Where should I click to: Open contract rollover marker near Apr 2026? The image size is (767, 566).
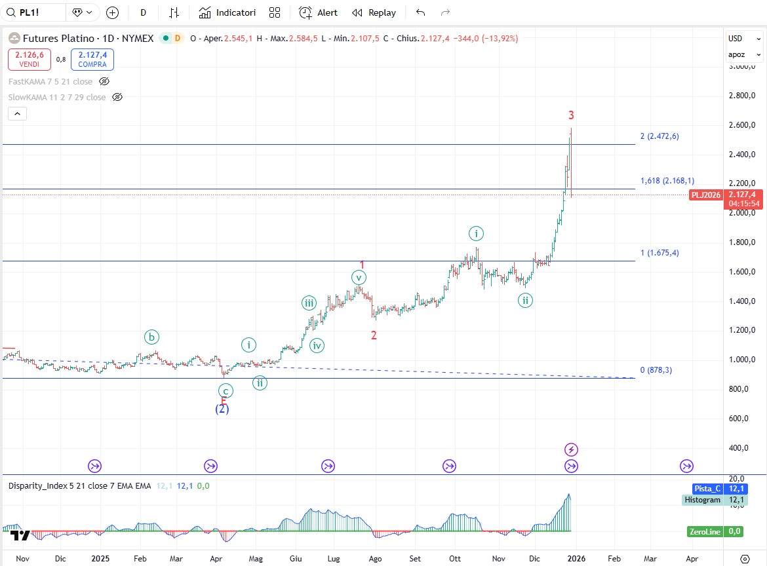pyautogui.click(x=687, y=466)
